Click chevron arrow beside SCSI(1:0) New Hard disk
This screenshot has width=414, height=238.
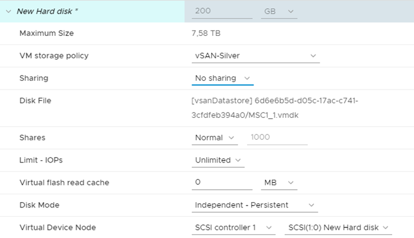(386, 227)
